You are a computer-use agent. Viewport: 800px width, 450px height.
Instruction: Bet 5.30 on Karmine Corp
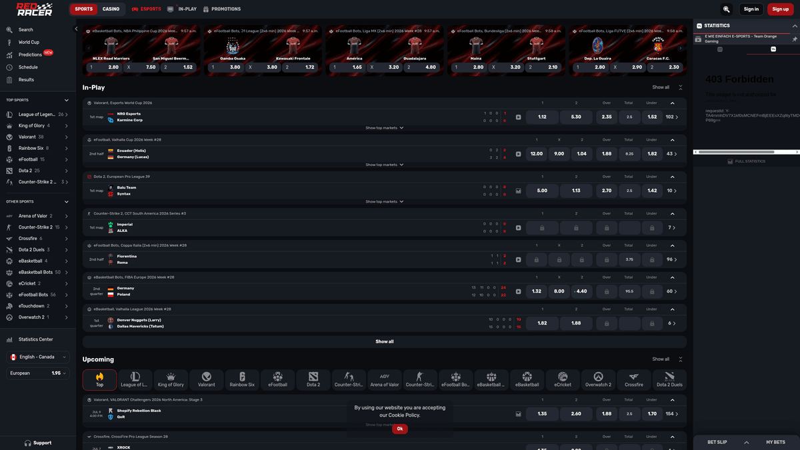(x=576, y=117)
